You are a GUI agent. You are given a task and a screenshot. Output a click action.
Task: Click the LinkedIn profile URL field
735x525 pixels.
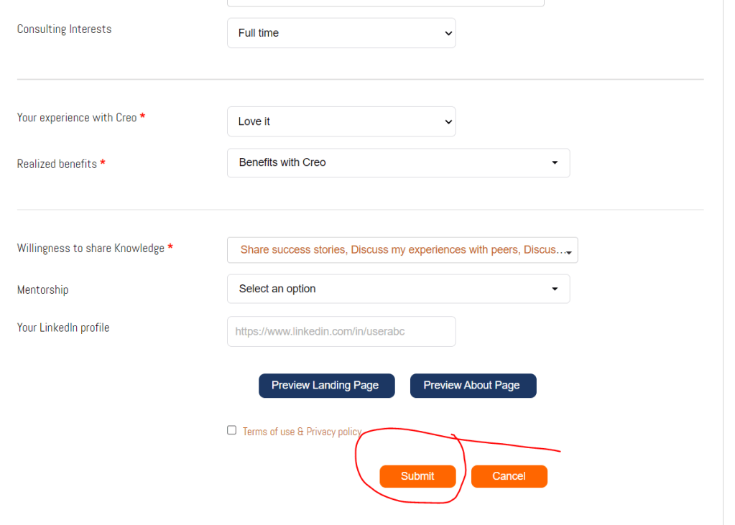pyautogui.click(x=341, y=332)
